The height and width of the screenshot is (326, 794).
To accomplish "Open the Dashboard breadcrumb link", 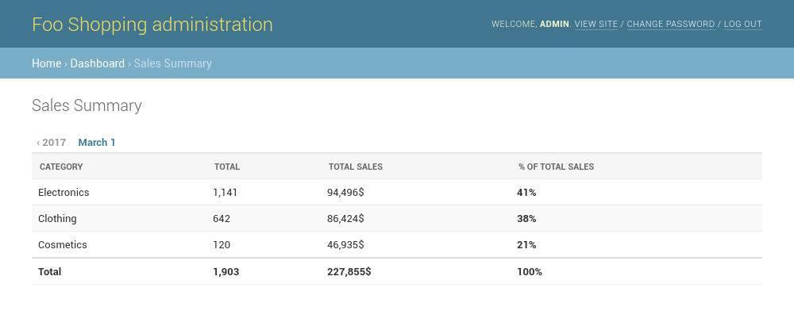I will click(97, 63).
